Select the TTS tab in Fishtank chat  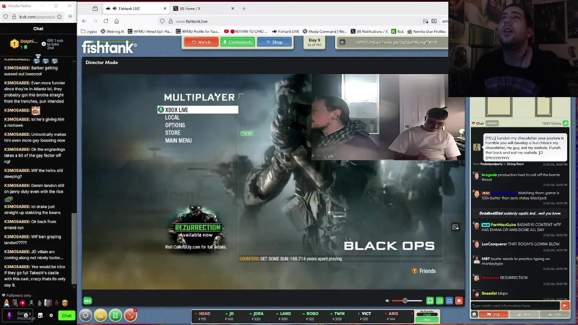(x=494, y=315)
